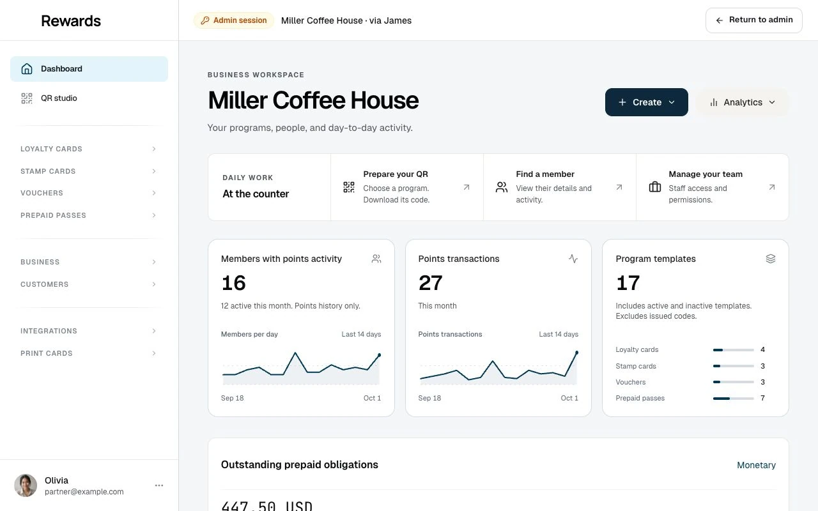Expand the Print Cards sidebar section

(x=89, y=353)
